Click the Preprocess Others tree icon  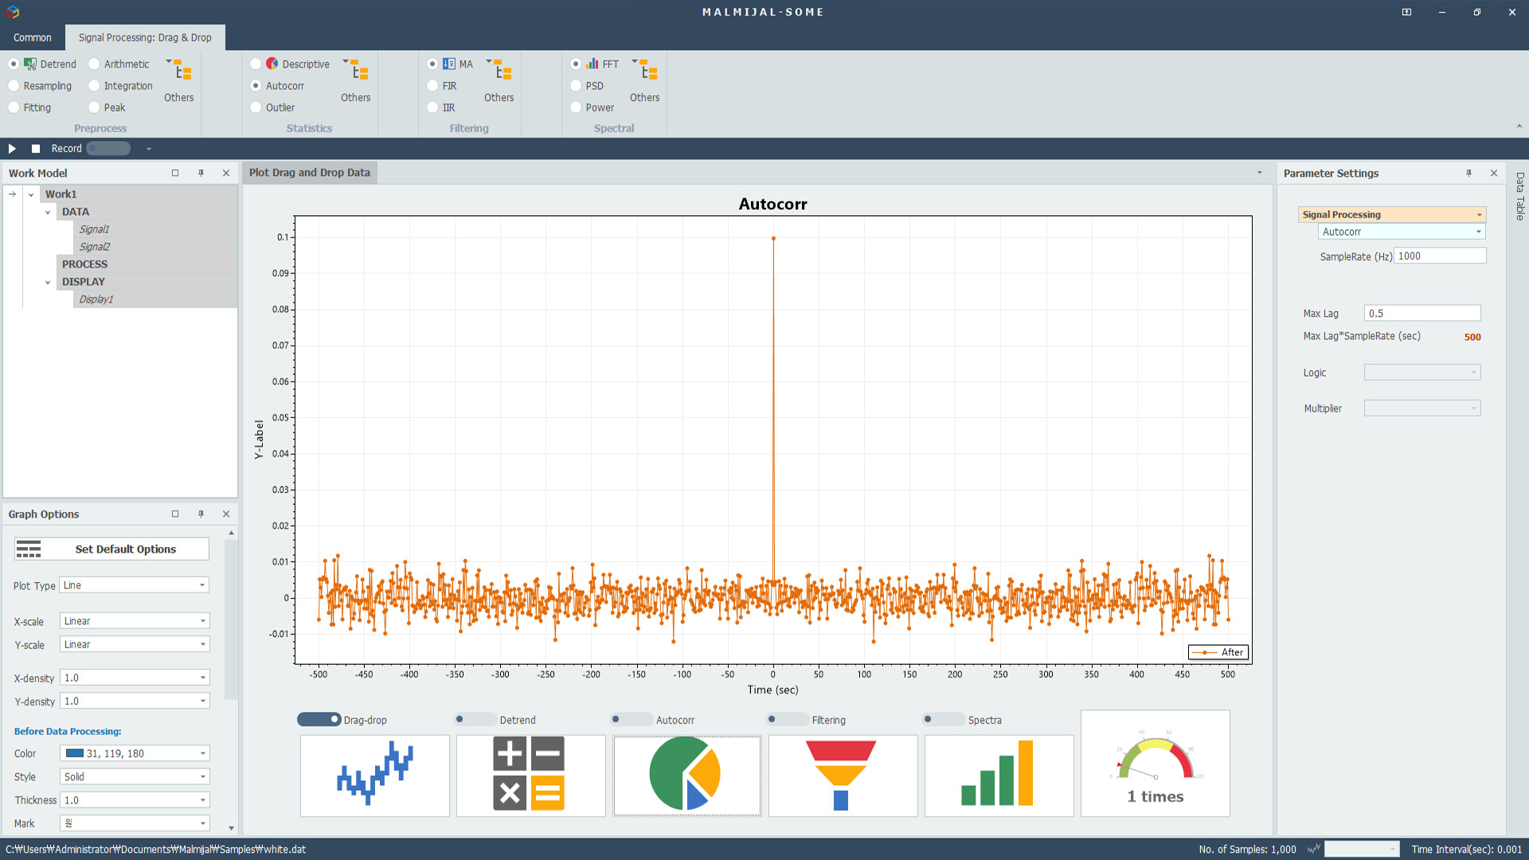pyautogui.click(x=182, y=71)
